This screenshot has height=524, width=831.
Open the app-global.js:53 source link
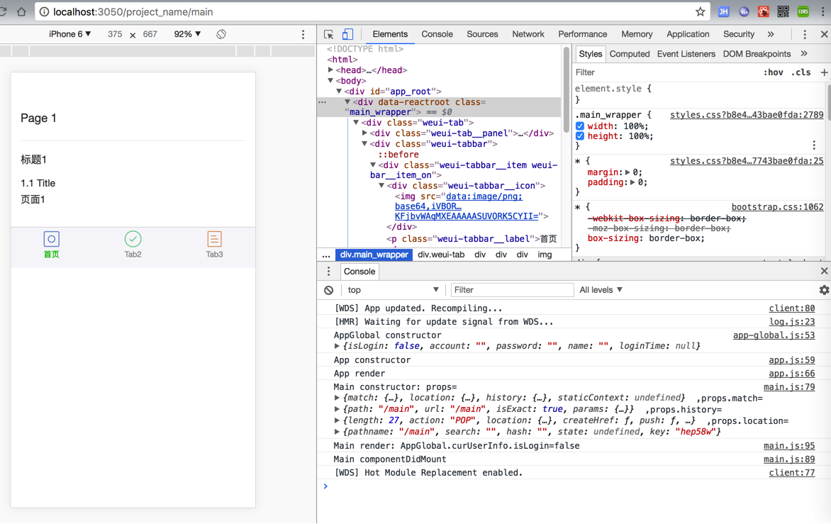[x=774, y=335]
